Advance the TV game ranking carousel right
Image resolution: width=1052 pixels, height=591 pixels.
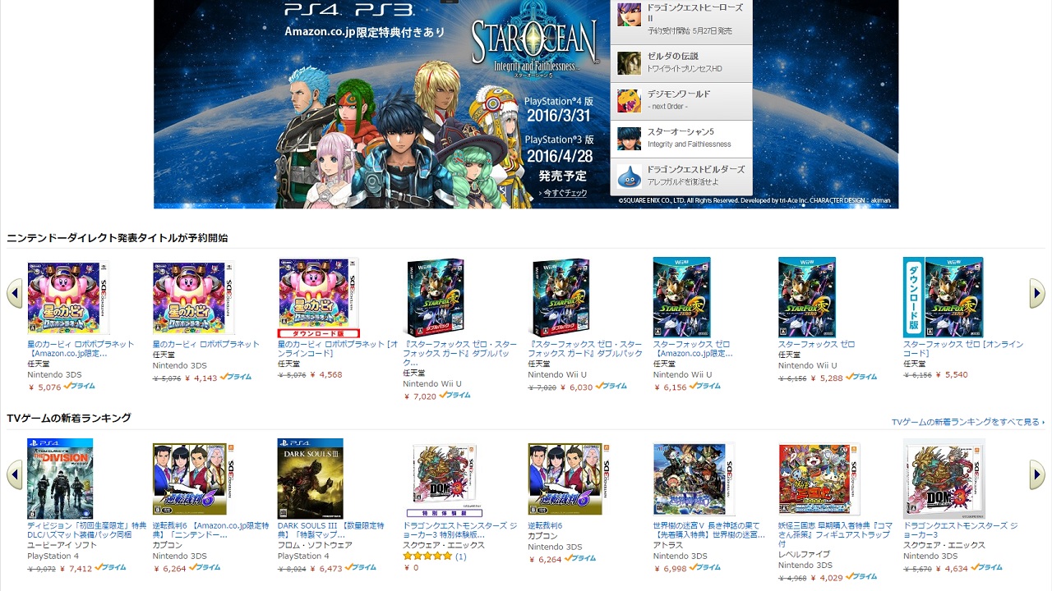pos(1037,474)
